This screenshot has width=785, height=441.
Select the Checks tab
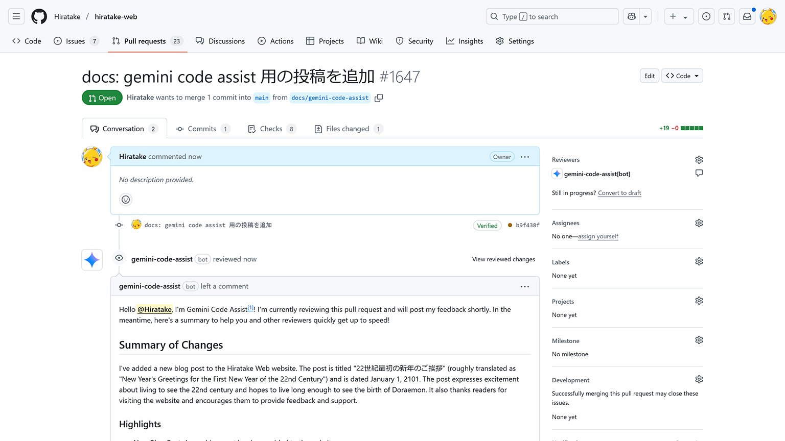[271, 129]
